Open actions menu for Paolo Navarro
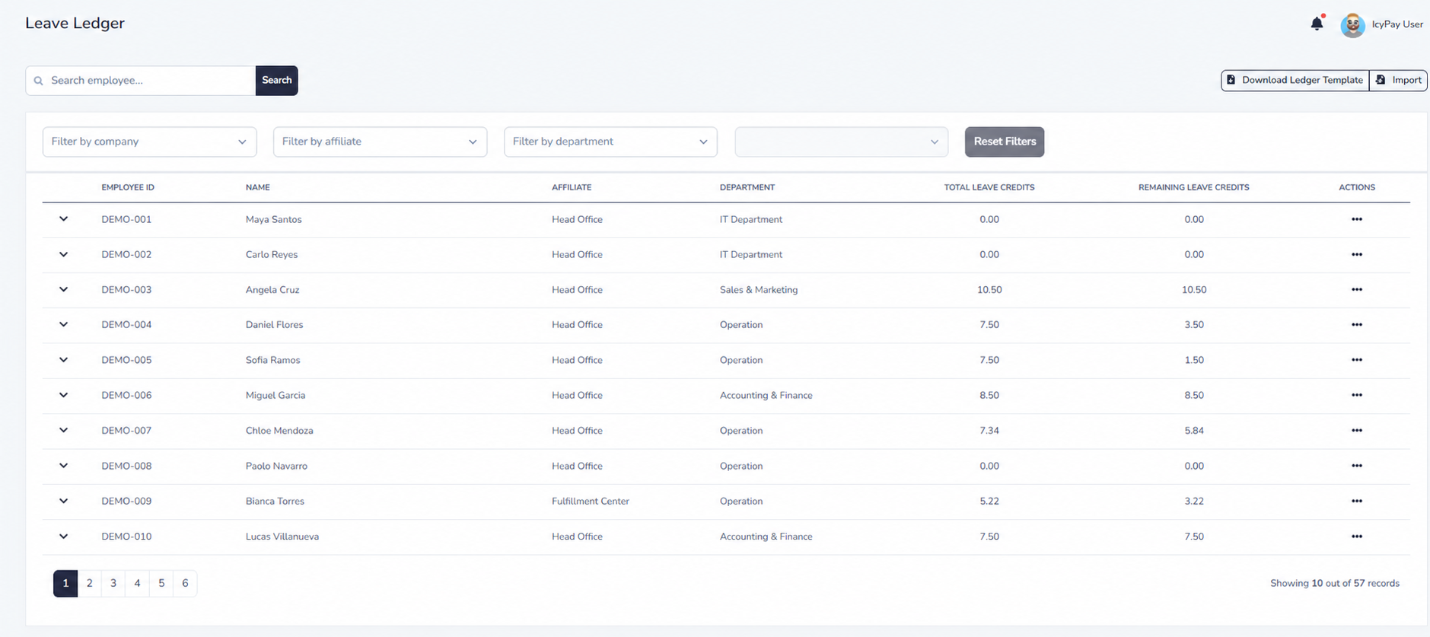Image resolution: width=1430 pixels, height=637 pixels. coord(1356,466)
